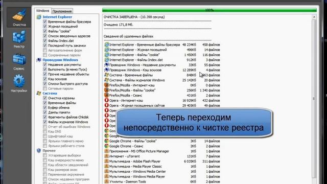Select Мультимедиа - Windows Media Player row
This screenshot has width=327, height=184.
tap(162, 176)
